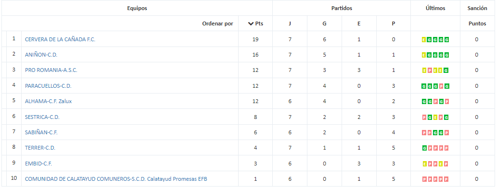This screenshot has height=188, width=496.
Task: Click Pro Romania's green G result badge
Action: tap(446, 70)
